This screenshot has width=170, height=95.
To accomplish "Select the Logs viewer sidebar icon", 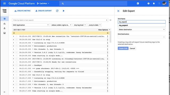I will pyautogui.click(x=5, y=19).
